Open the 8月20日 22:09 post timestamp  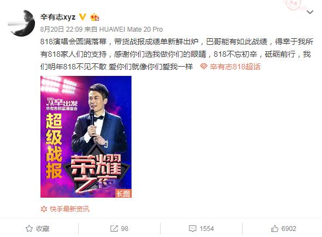[61, 29]
